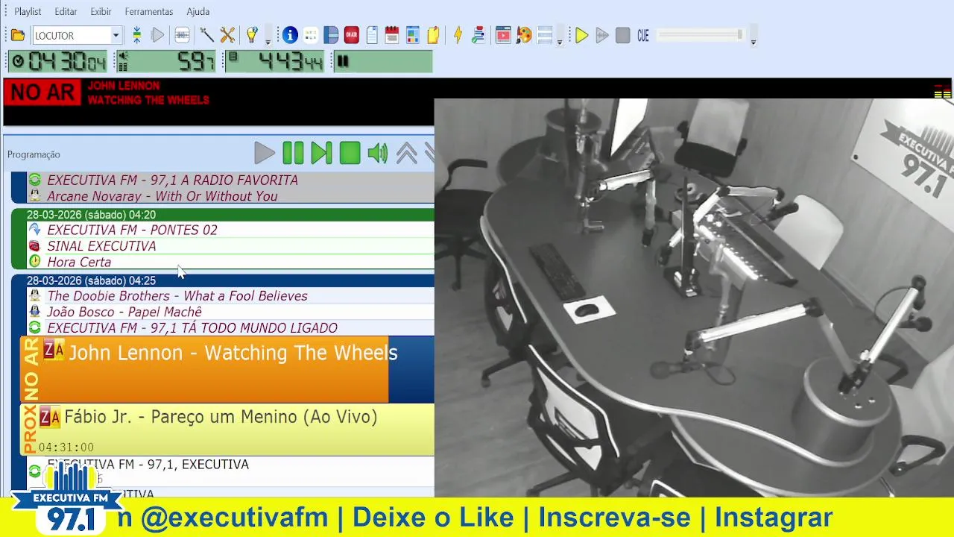Open the folder icon in the toolbar

pyautogui.click(x=18, y=35)
